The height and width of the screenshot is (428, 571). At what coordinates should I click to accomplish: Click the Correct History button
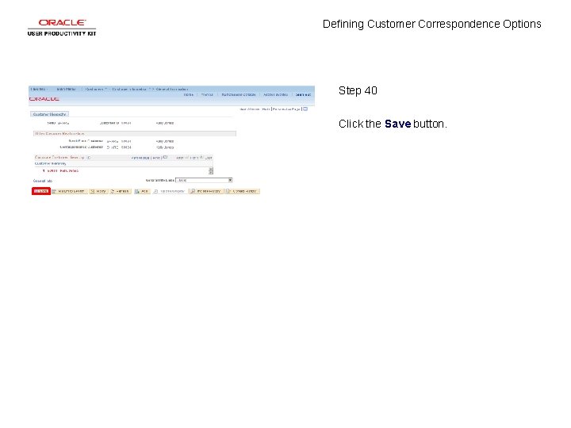point(242,191)
